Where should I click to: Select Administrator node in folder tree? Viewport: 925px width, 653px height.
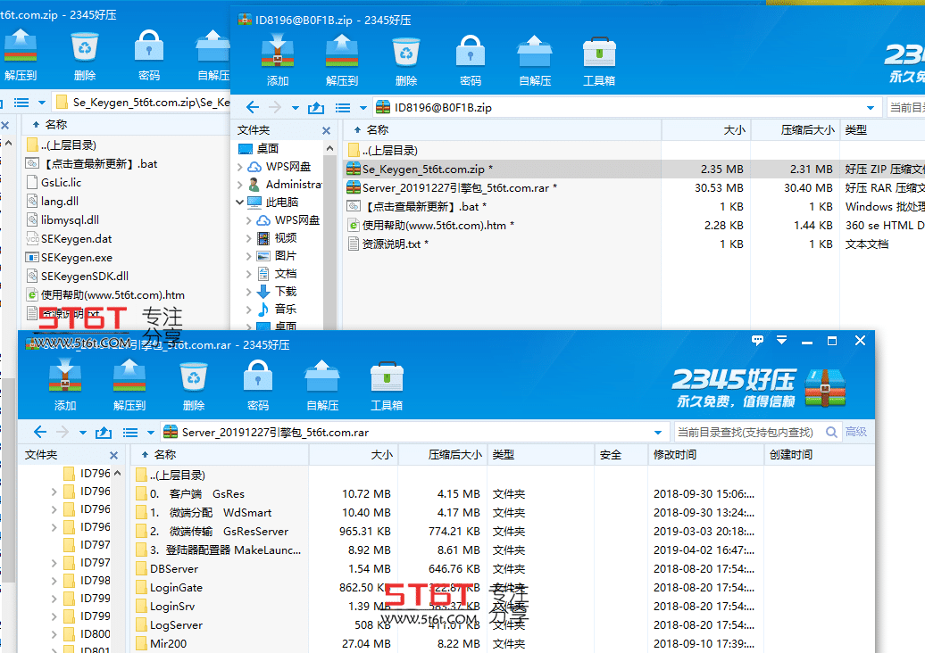click(x=286, y=185)
